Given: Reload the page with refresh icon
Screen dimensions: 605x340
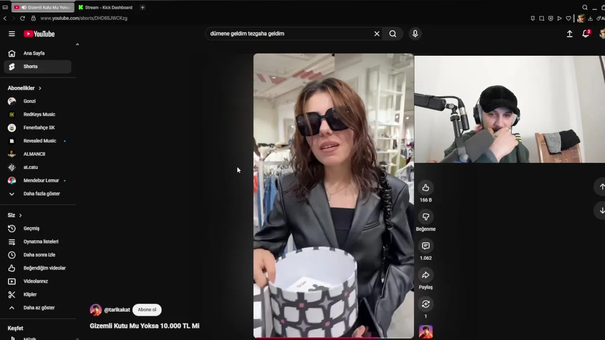Looking at the screenshot, I should (22, 18).
